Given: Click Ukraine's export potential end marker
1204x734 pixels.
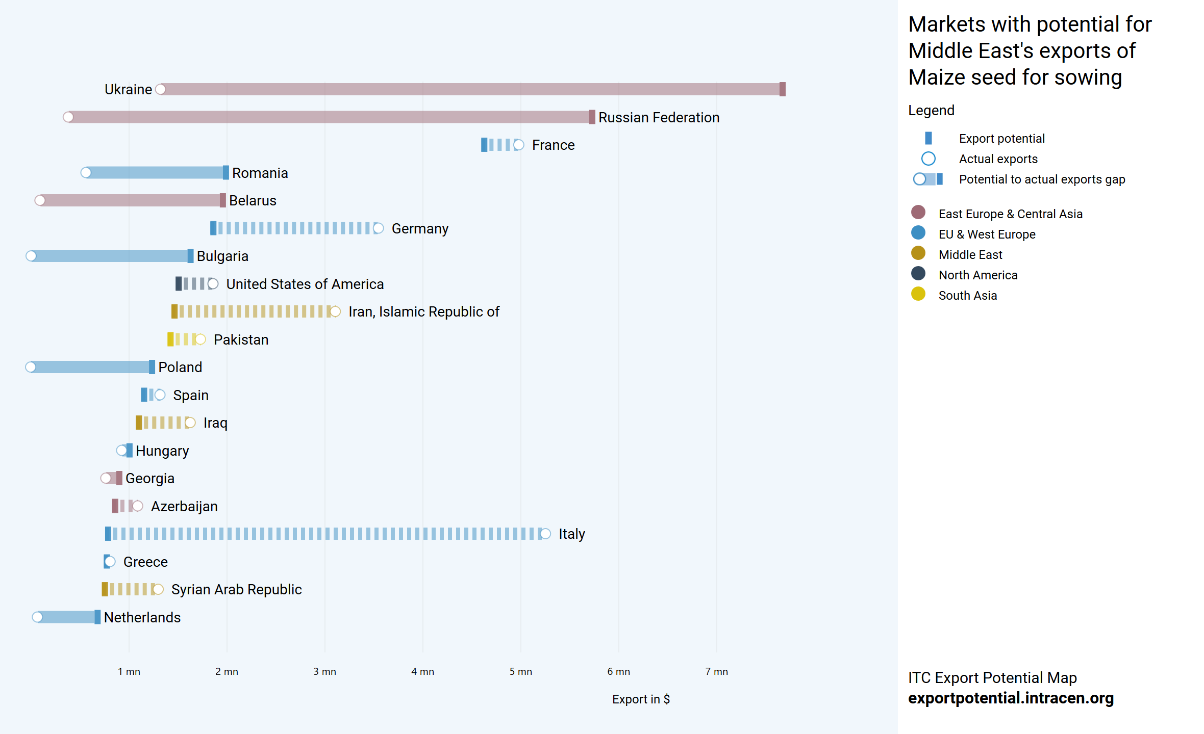Looking at the screenshot, I should point(782,89).
